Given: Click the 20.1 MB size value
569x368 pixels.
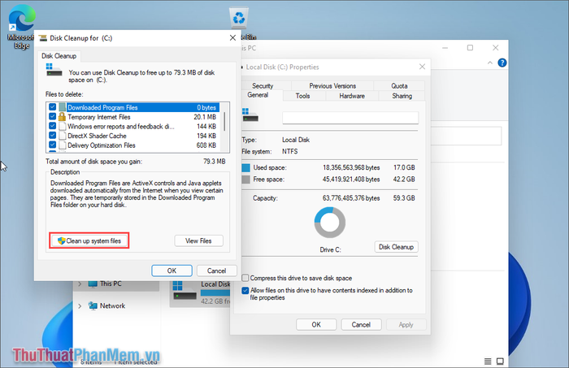Looking at the screenshot, I should [x=205, y=117].
